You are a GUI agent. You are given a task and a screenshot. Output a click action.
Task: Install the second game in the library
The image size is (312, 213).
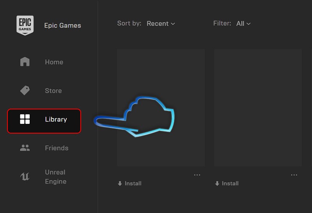coord(227,183)
